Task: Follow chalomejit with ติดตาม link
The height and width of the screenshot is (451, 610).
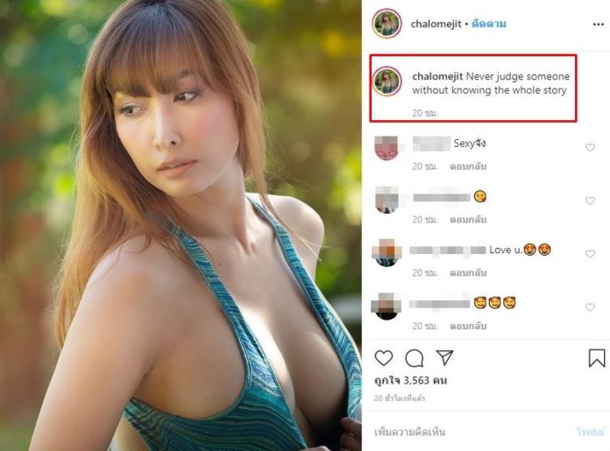Action: coord(489,25)
